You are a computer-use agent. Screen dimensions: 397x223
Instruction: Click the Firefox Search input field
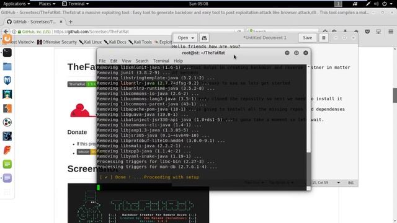coord(282,32)
